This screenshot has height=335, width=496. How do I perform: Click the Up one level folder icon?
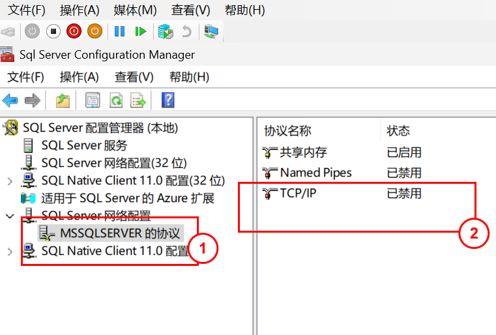pyautogui.click(x=63, y=100)
